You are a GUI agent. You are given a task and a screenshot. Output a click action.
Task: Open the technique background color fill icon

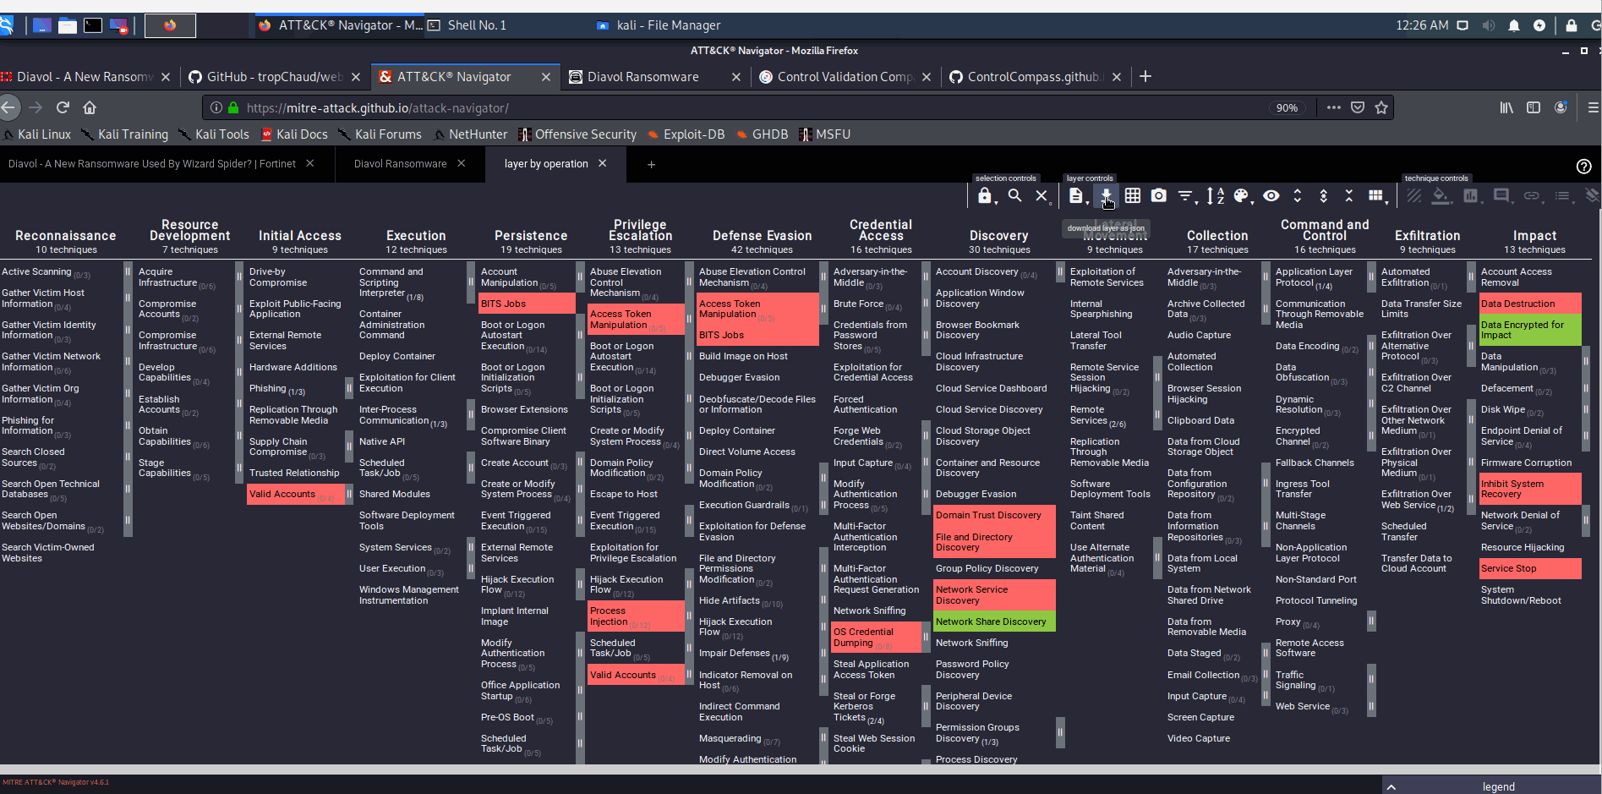(x=1441, y=196)
